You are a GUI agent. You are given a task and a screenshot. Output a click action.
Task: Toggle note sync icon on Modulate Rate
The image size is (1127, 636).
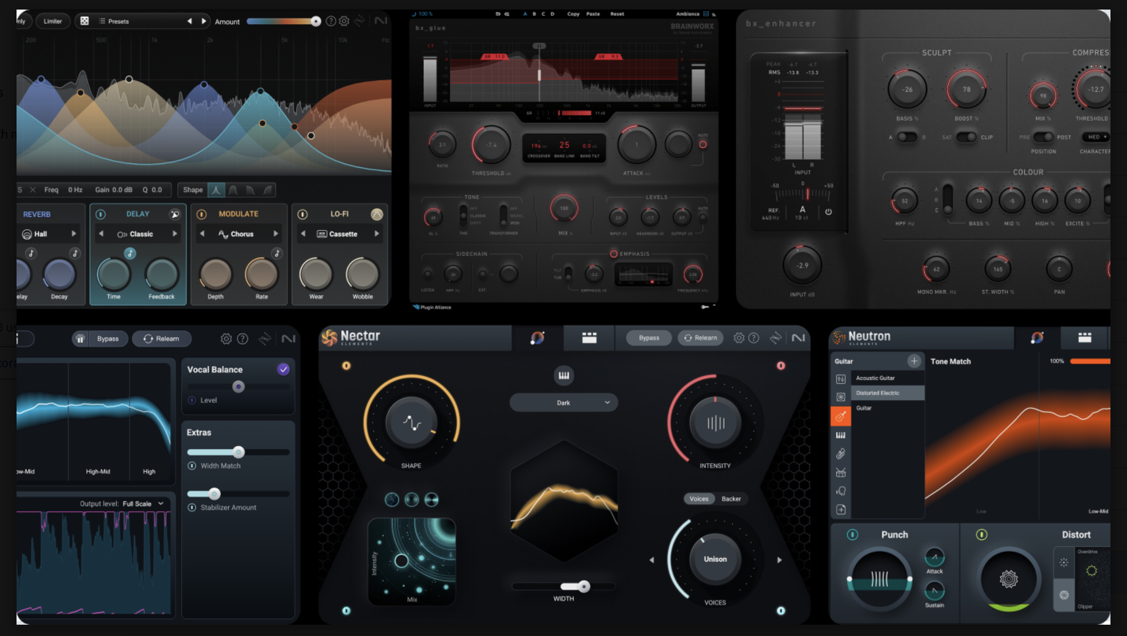pos(277,253)
